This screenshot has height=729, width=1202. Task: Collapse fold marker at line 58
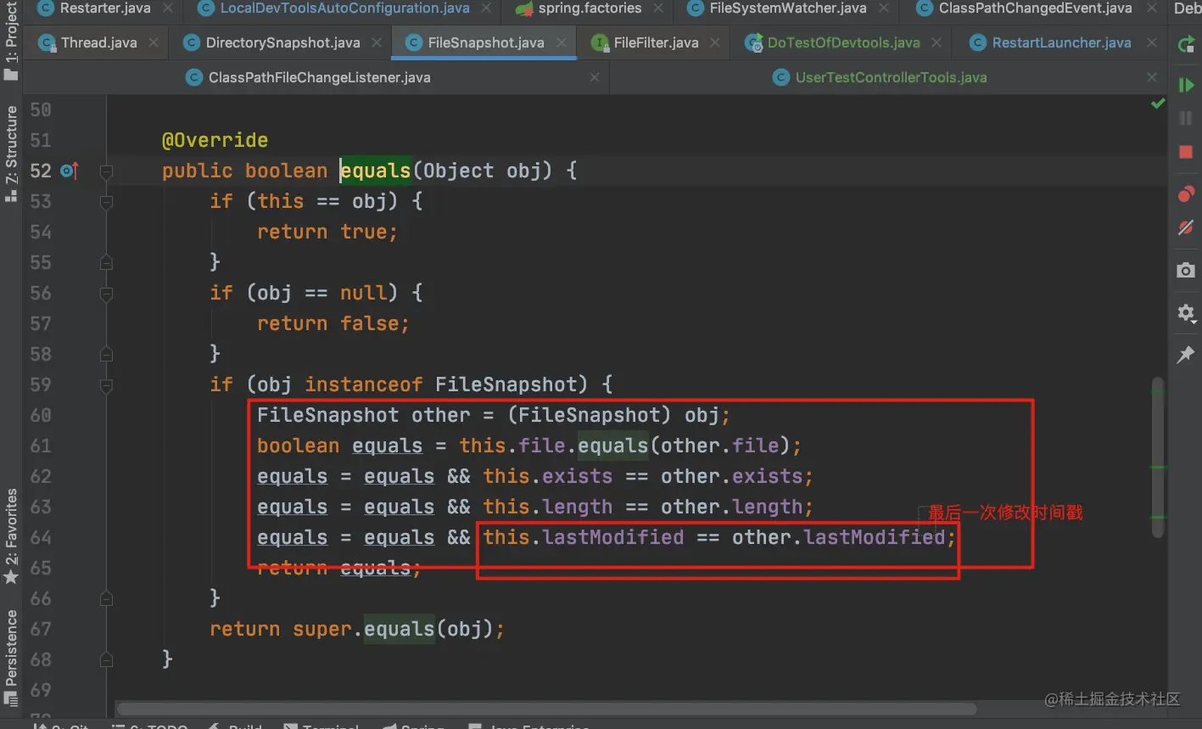[106, 355]
